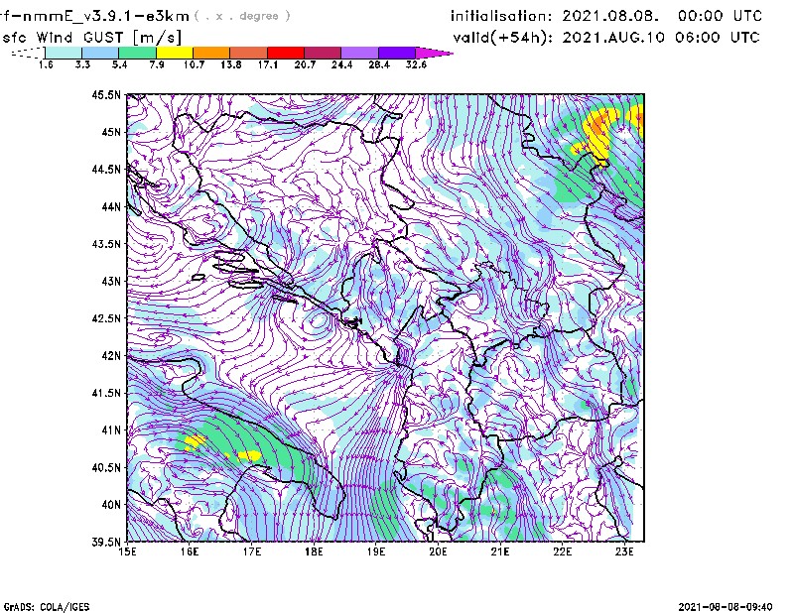This screenshot has height=613, width=794.
Task: Click the light blue 3.3–5.4 legend swatch
Action: [x=100, y=53]
